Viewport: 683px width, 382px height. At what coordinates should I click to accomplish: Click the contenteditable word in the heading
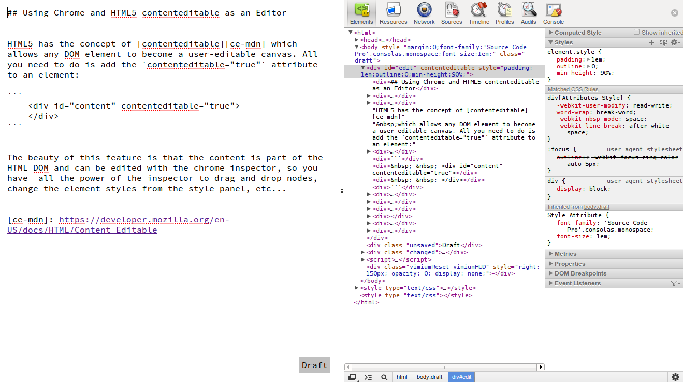pos(181,13)
